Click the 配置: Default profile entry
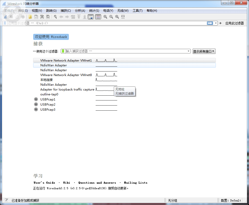Screen dimensions: 249x205 point(231,200)
